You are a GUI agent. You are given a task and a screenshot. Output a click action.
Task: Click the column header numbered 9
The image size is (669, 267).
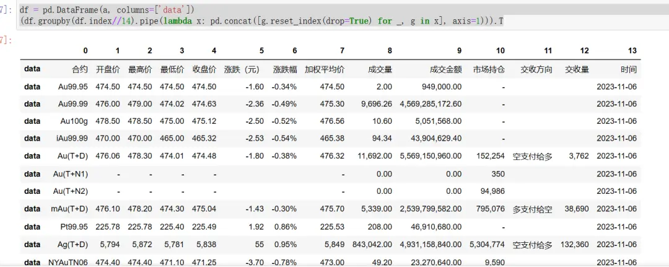[459, 51]
